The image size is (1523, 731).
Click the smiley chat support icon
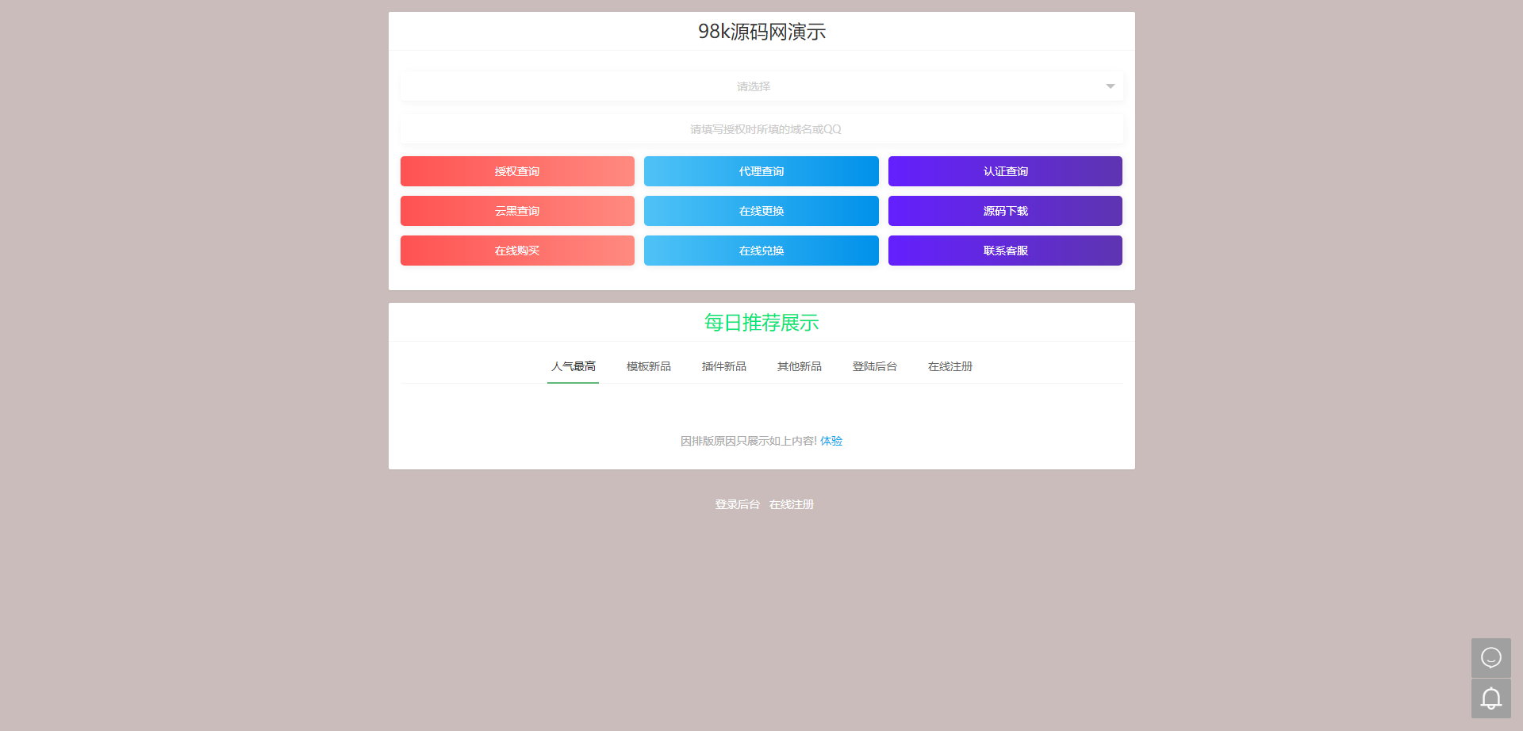pos(1490,657)
